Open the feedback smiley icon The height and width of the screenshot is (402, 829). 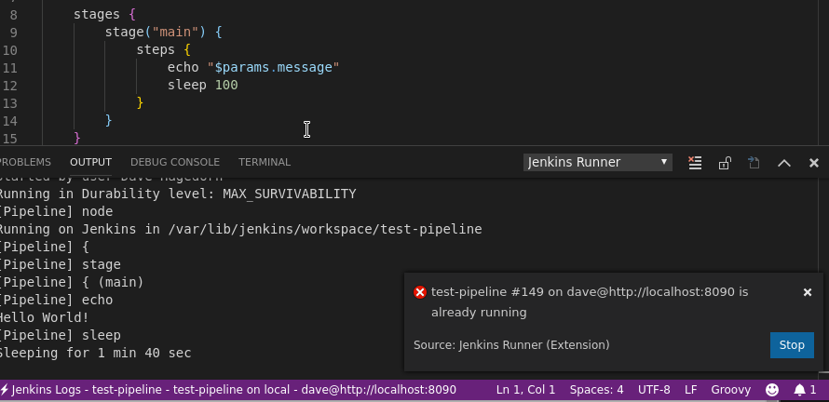(x=772, y=390)
